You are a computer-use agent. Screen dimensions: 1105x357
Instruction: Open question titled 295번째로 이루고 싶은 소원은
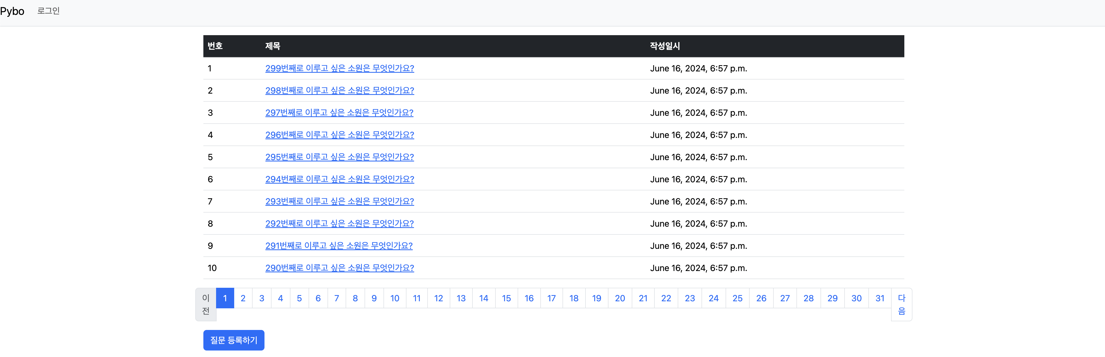(339, 157)
